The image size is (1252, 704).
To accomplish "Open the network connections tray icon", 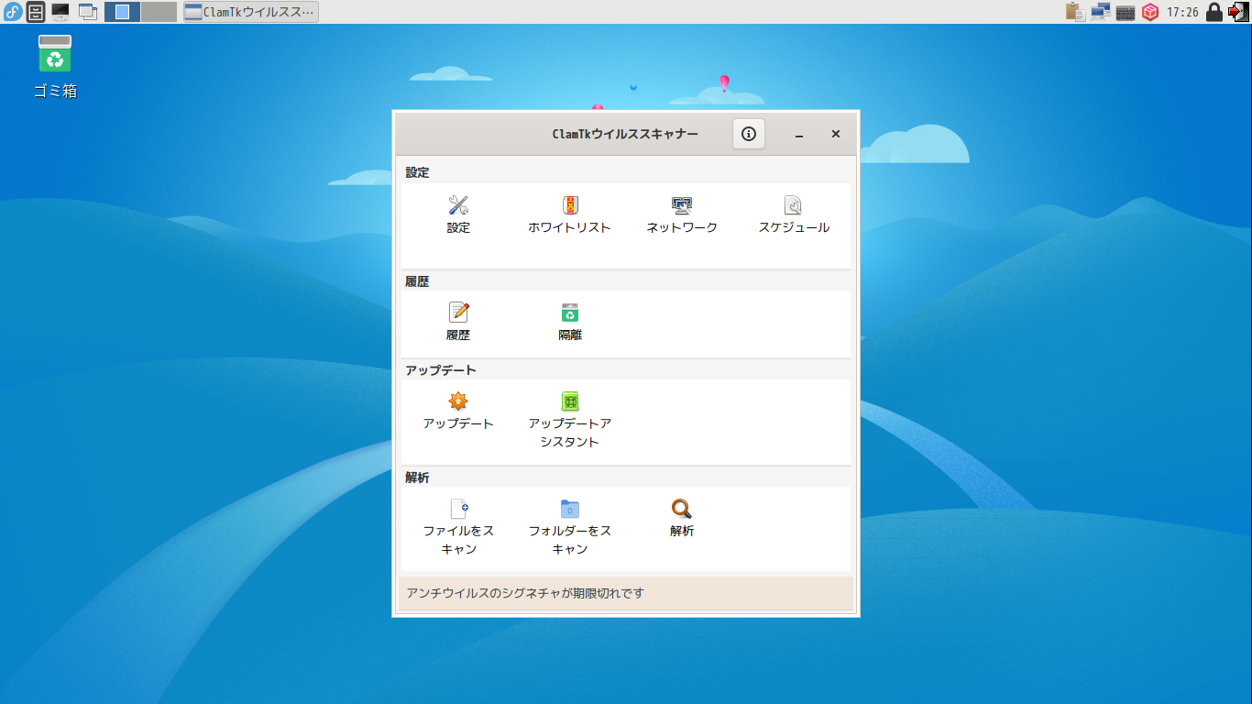I will coord(1101,12).
